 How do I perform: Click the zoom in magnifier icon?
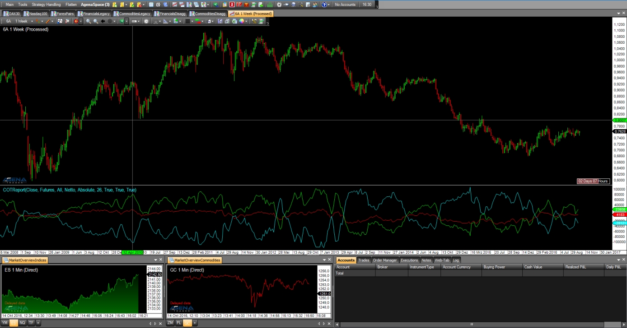tap(89, 21)
